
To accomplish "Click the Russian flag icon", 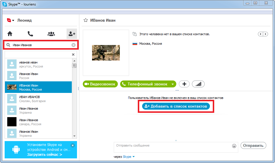I will click(x=135, y=44).
